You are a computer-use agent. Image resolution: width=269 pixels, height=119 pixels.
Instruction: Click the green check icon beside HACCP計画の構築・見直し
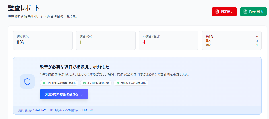click(44, 83)
